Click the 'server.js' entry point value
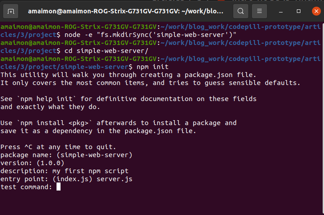The image size is (324, 215). pyautogui.click(x=114, y=179)
